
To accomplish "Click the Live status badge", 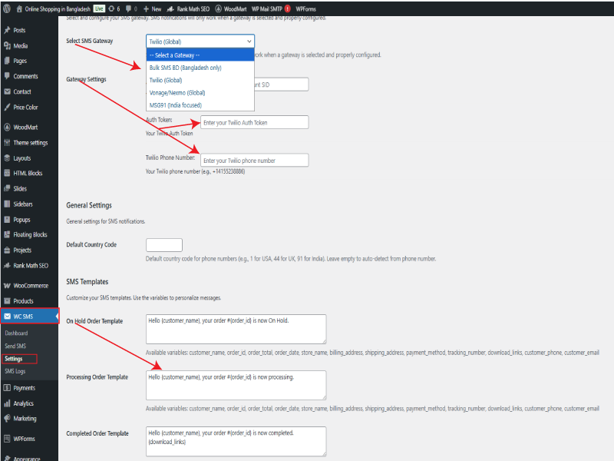I will (x=99, y=8).
